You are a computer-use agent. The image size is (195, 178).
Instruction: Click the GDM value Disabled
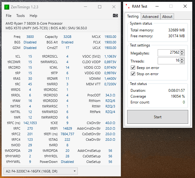click(30, 48)
